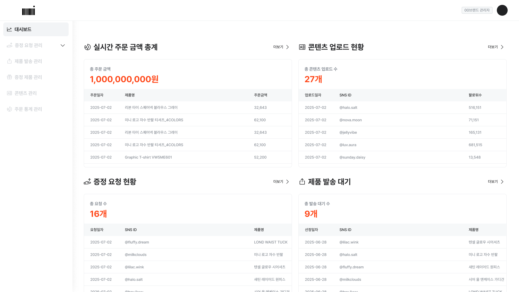Image resolution: width=519 pixels, height=292 pixels.
Task: Go to 콘텐츠 관리 menu
Action: click(x=26, y=93)
